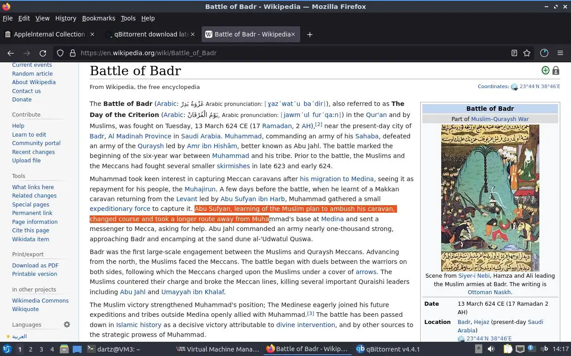Open the Ottoman Naskh caption link
Viewport: 571px width, 356px height.
489,292
